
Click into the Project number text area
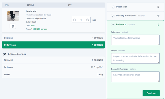pos(135,58)
